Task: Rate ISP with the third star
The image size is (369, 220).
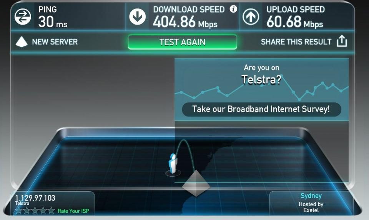Action: tap(35, 210)
